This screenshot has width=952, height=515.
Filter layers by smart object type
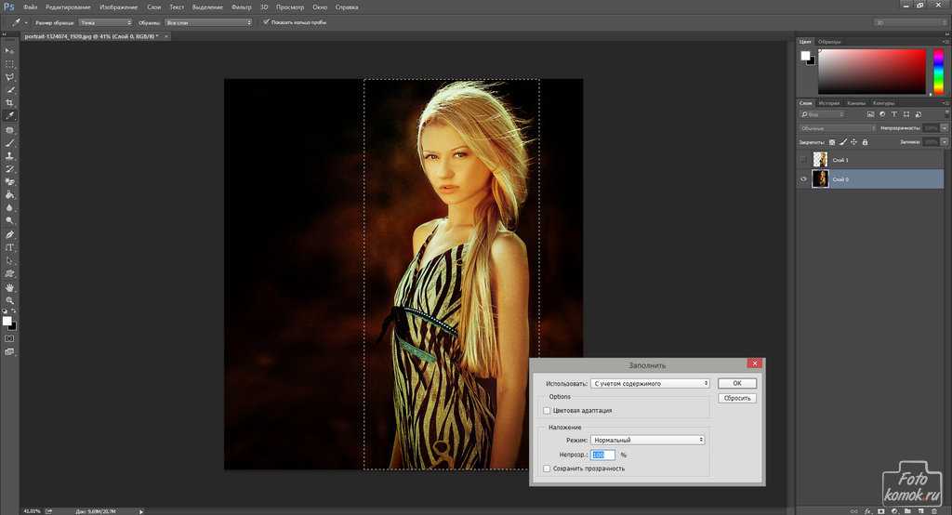click(x=919, y=114)
